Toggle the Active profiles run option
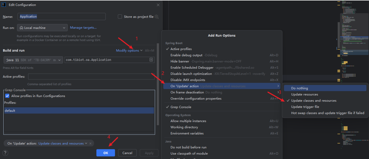Screen dimensions: 369x159 click(x=181, y=49)
